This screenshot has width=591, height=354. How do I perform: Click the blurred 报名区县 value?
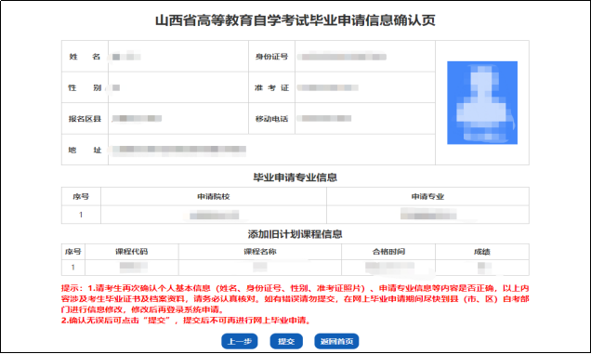pyautogui.click(x=137, y=118)
